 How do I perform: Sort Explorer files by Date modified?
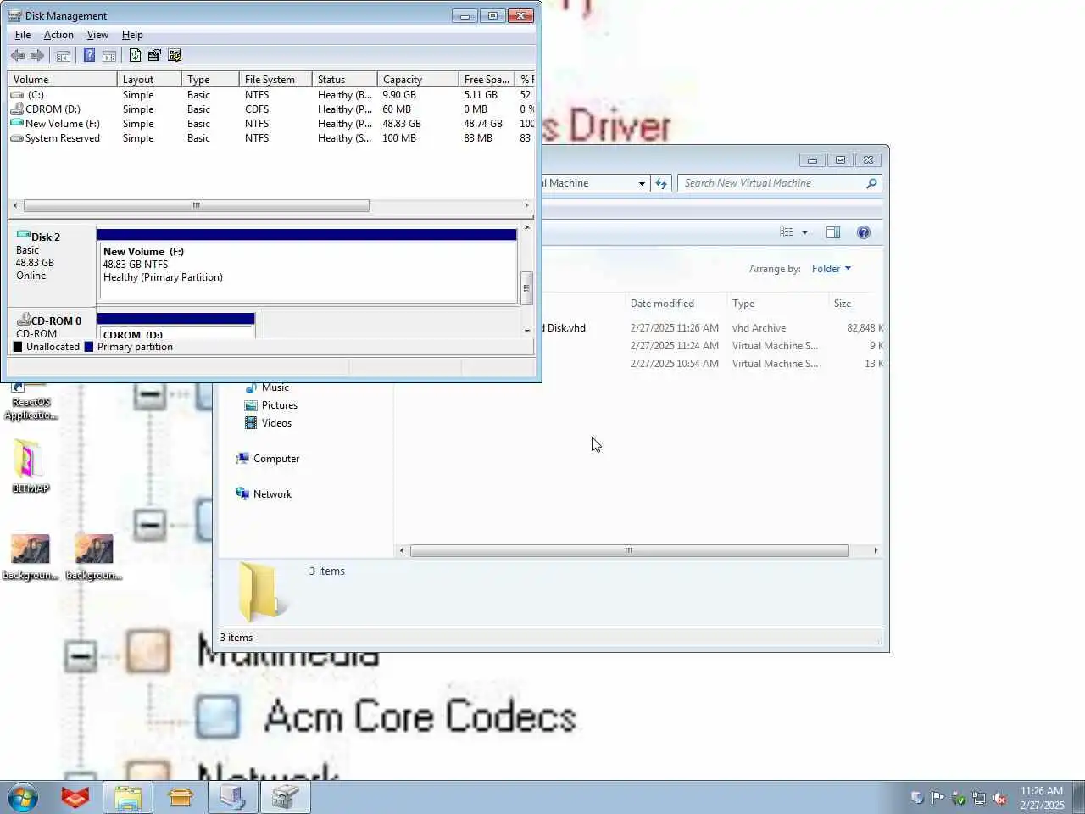pos(676,304)
